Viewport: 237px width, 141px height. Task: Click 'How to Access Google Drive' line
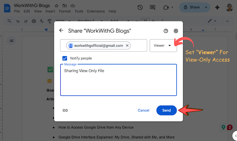[96, 127]
